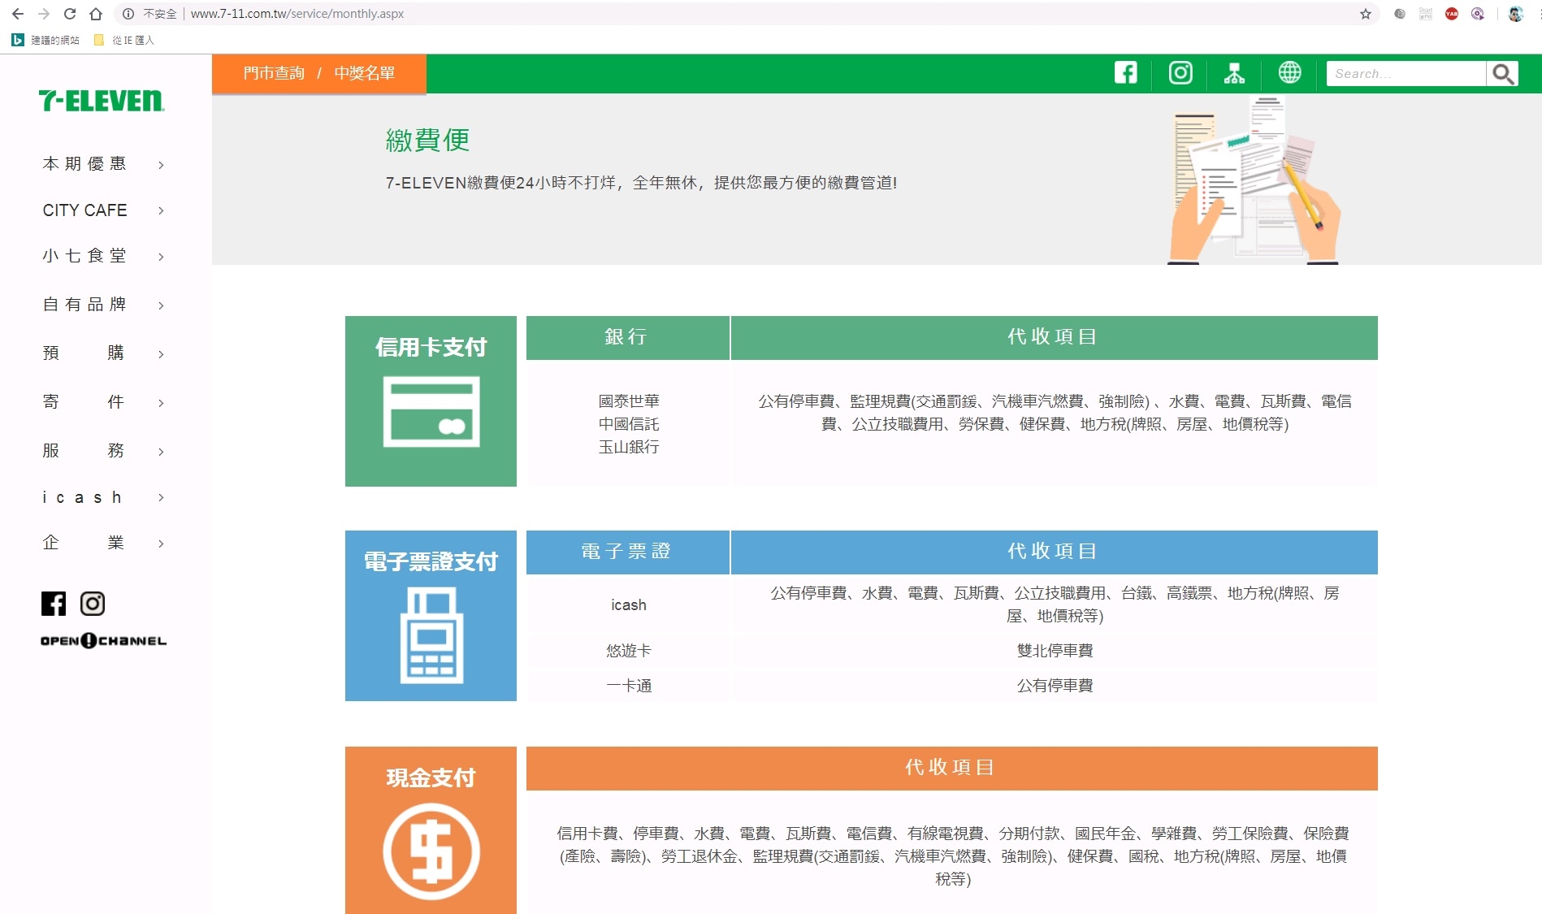Reload the page with the refresh icon
Image resolution: width=1542 pixels, height=914 pixels.
(70, 14)
